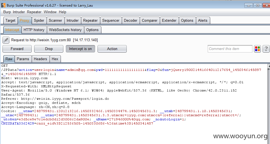Click the Accept-Language: zh-CN,zh;q=0.8 line
Viewport: 270px width, 144px height.
pyautogui.click(x=35, y=107)
